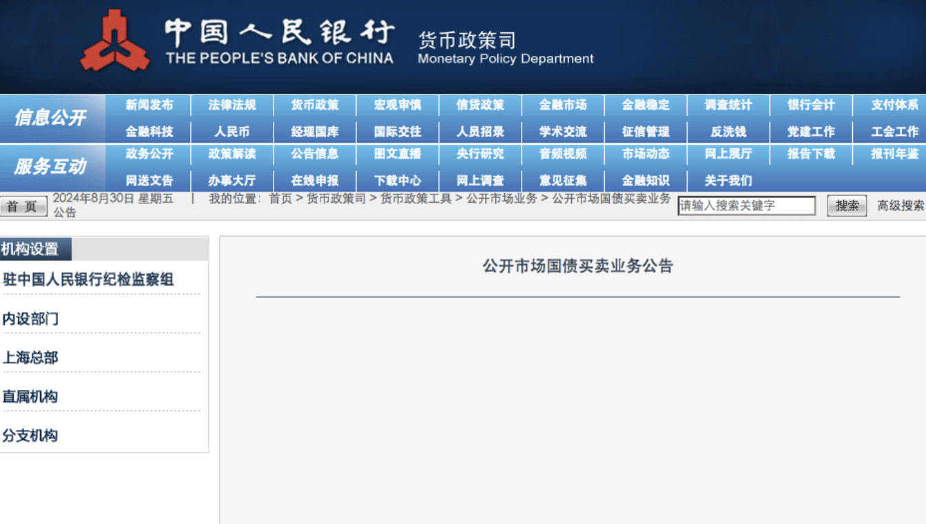Screen dimensions: 926x524
Task: Click the 搜索 search button
Action: tap(847, 205)
